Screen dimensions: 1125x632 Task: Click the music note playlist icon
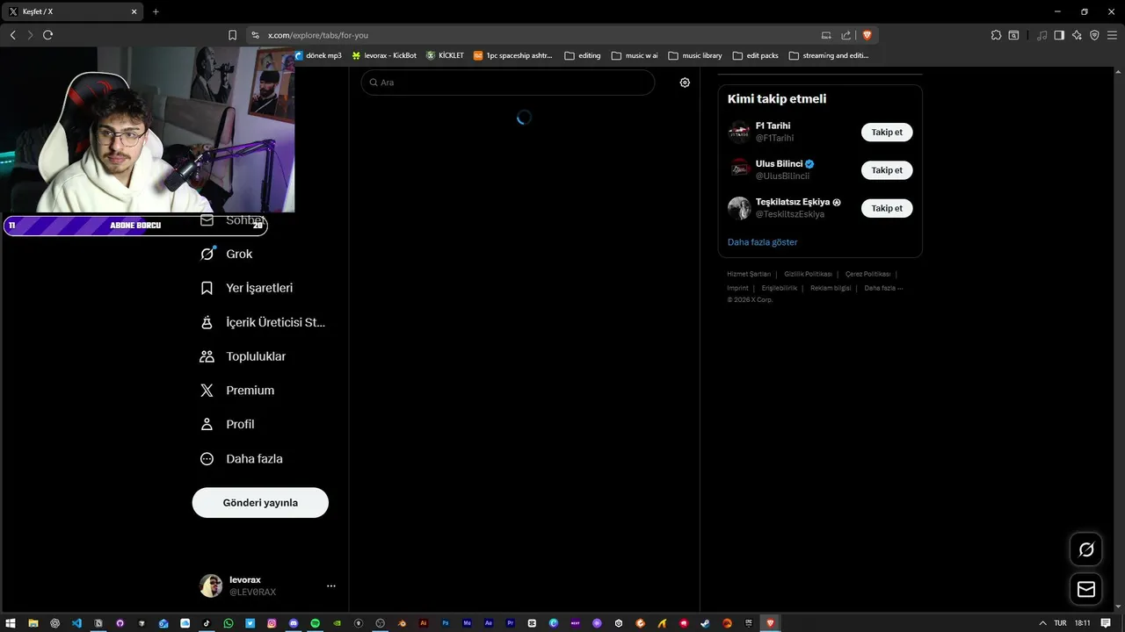tap(1042, 35)
